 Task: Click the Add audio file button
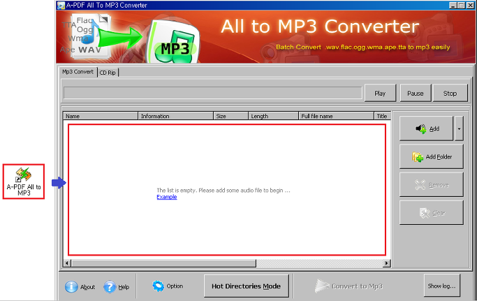coord(426,129)
